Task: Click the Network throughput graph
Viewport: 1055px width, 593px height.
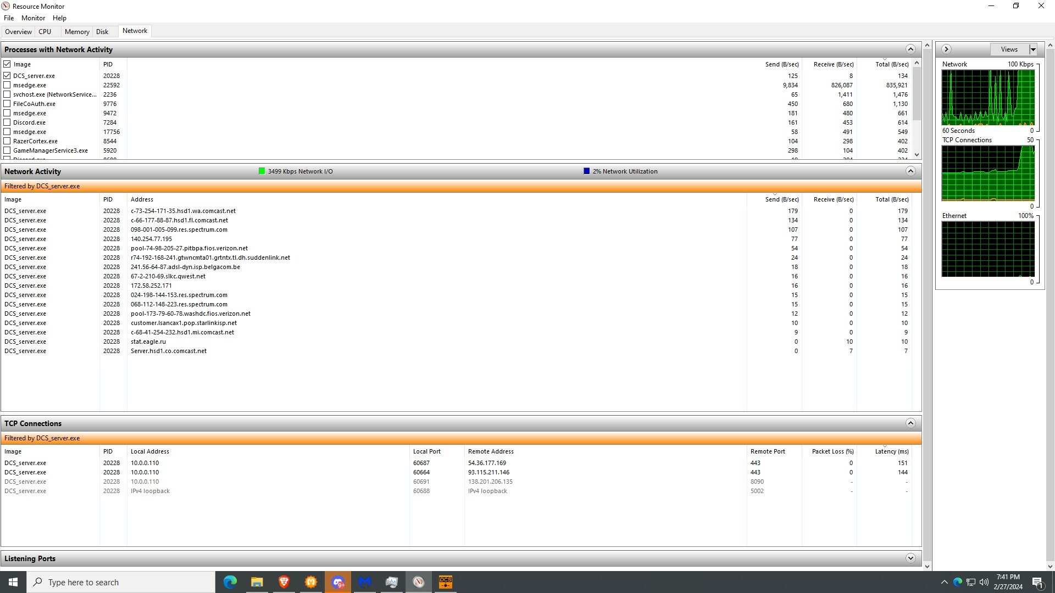Action: (988, 98)
